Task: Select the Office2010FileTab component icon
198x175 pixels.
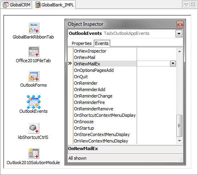Action: 34,52
